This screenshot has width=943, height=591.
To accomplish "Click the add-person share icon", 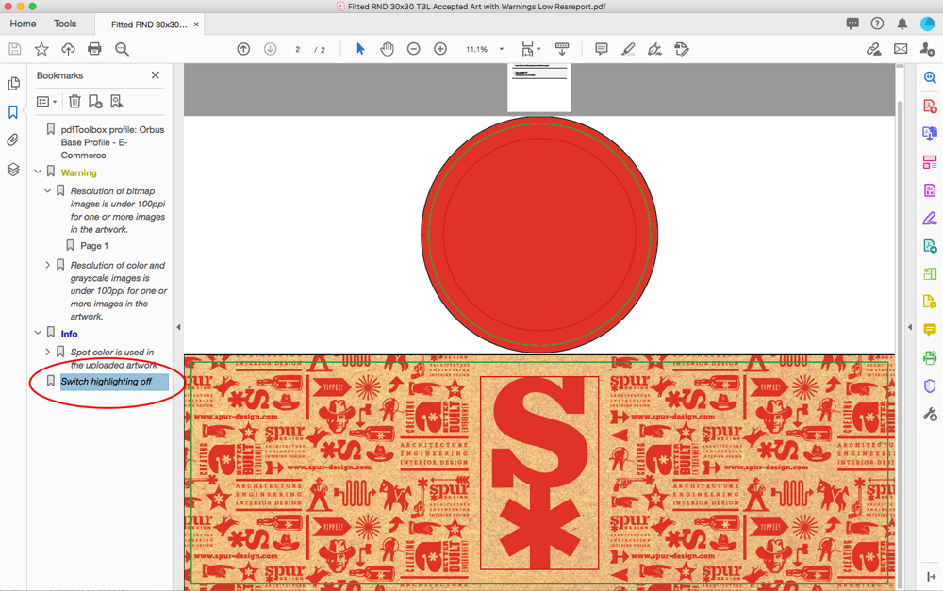I will [x=927, y=49].
